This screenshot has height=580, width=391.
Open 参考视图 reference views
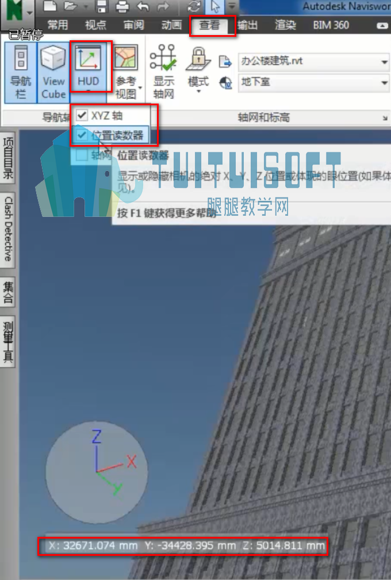(126, 72)
